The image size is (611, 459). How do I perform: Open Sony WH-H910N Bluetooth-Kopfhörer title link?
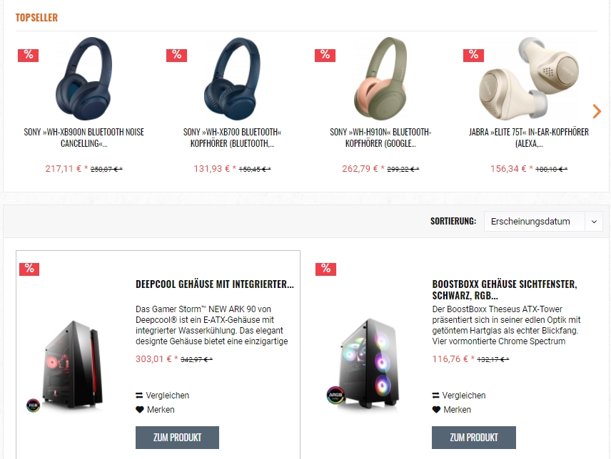(x=380, y=138)
